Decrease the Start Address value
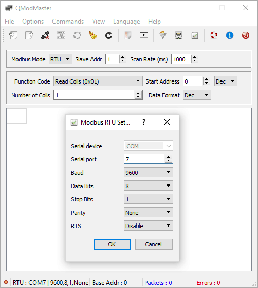This screenshot has height=288, width=258. pyautogui.click(x=207, y=83)
